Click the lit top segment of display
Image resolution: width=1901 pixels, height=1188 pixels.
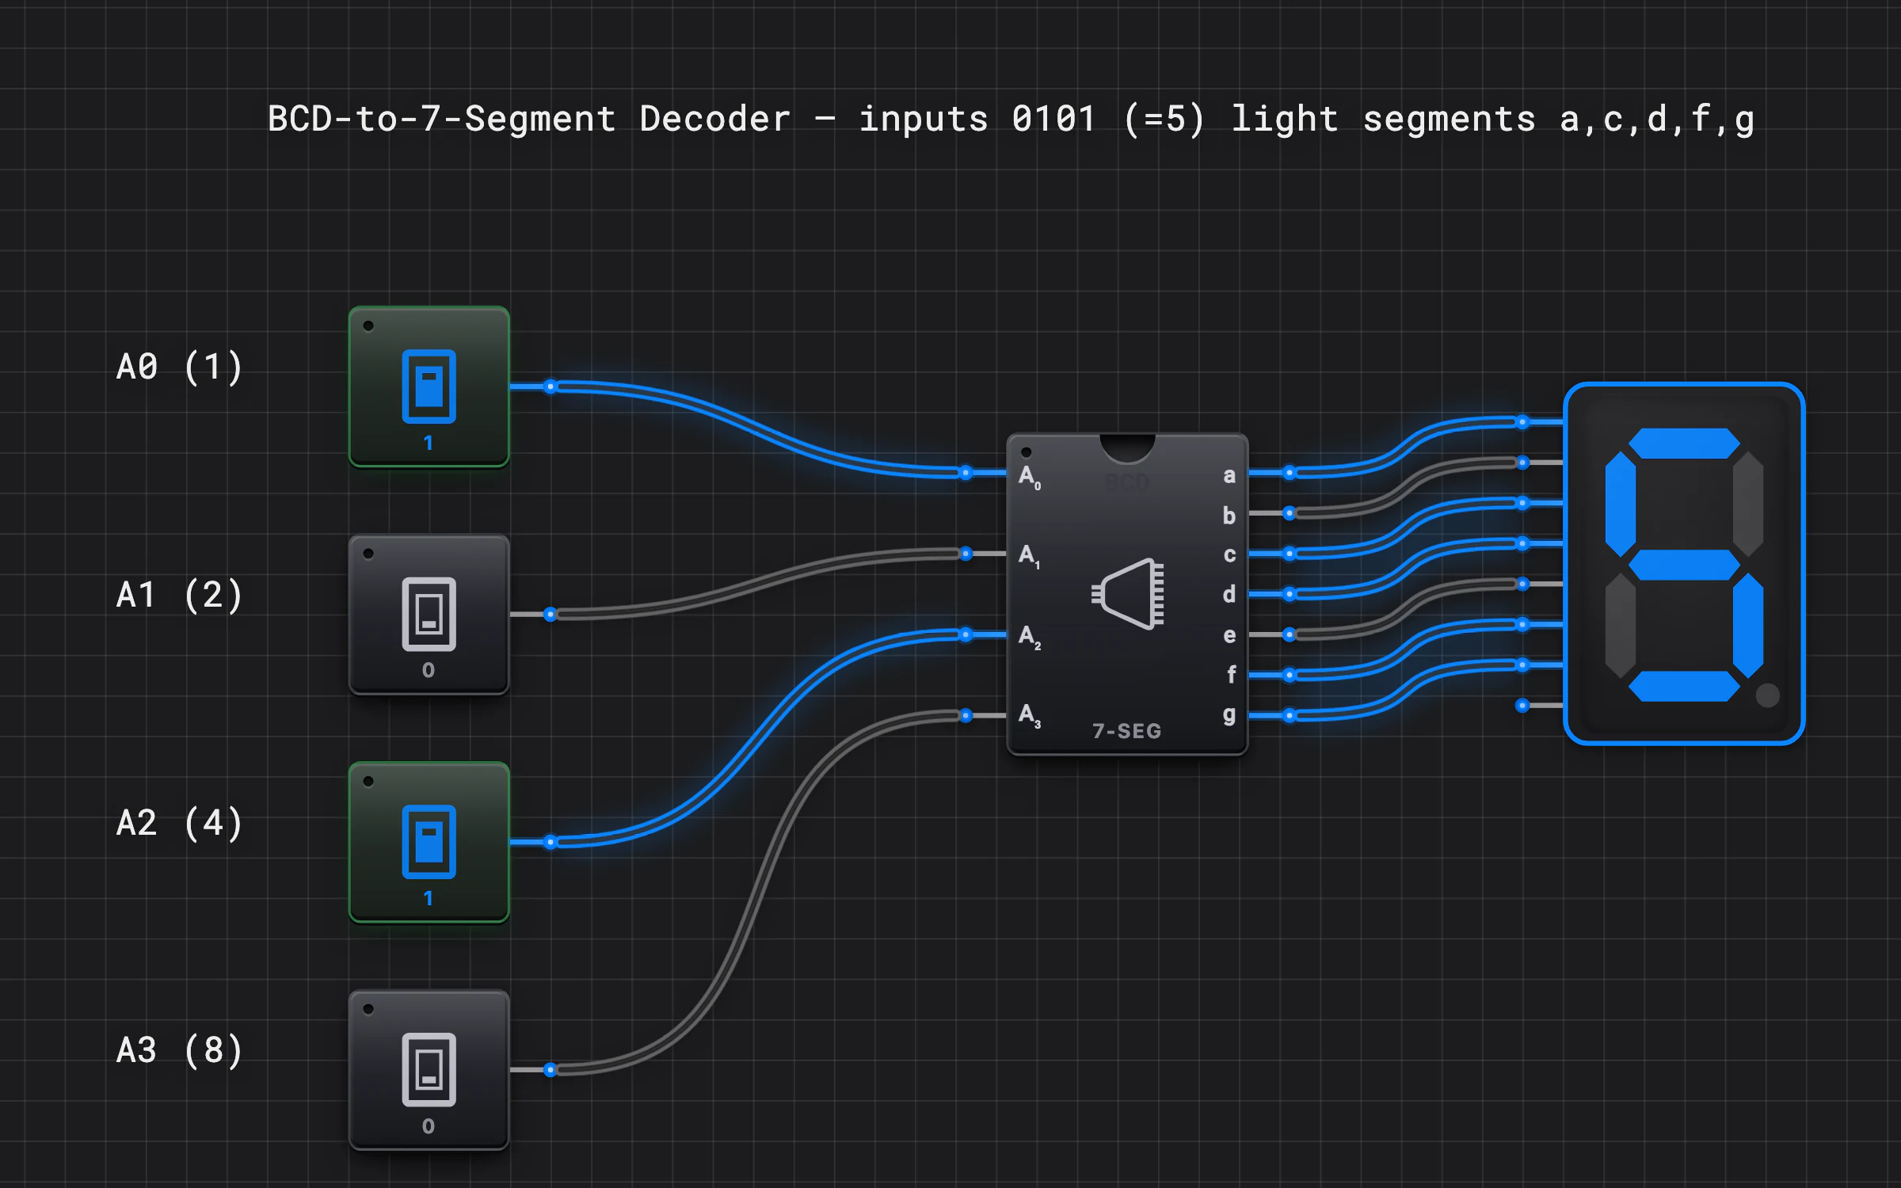(x=1684, y=443)
